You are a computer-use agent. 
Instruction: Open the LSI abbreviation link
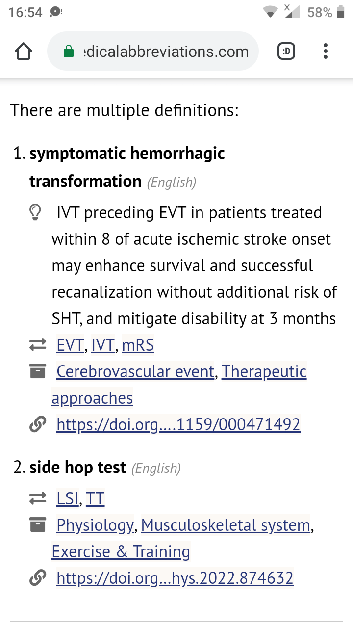coord(68,499)
